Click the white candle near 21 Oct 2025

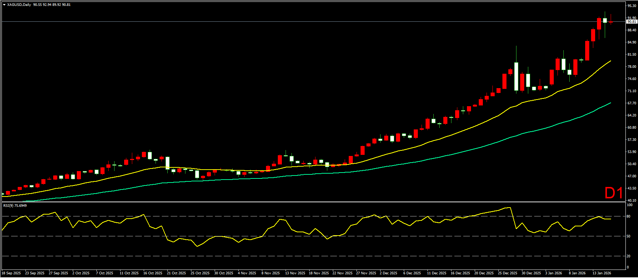tap(167, 163)
